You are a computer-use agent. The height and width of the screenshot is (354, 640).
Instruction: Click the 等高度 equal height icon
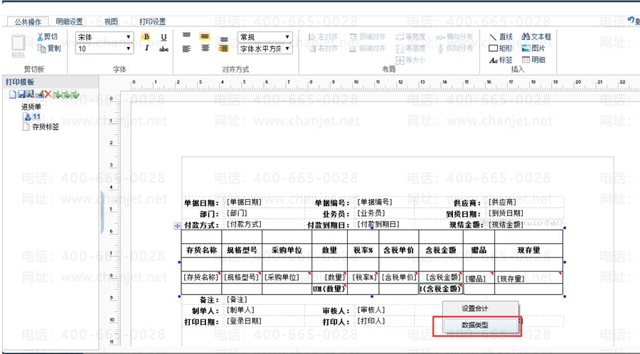point(399,48)
